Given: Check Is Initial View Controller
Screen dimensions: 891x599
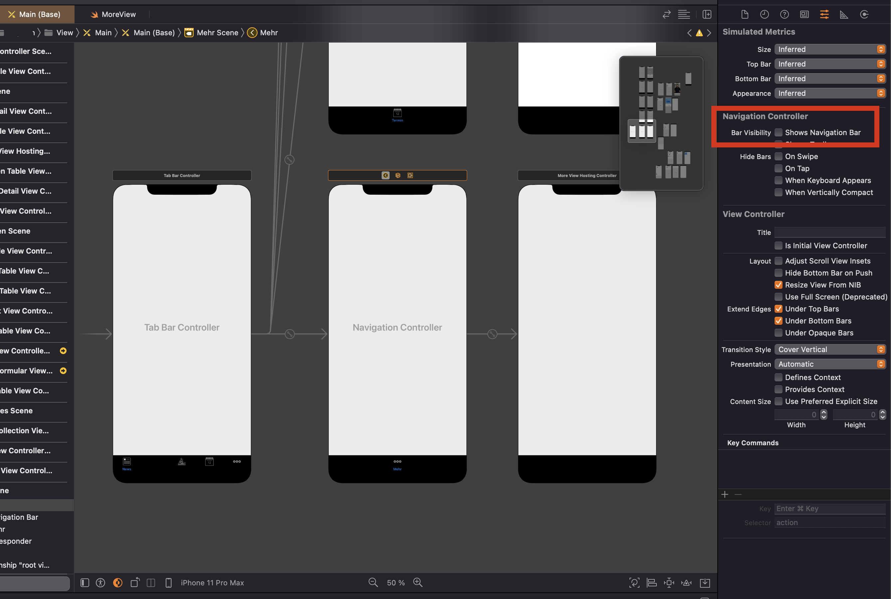Looking at the screenshot, I should pyautogui.click(x=778, y=246).
